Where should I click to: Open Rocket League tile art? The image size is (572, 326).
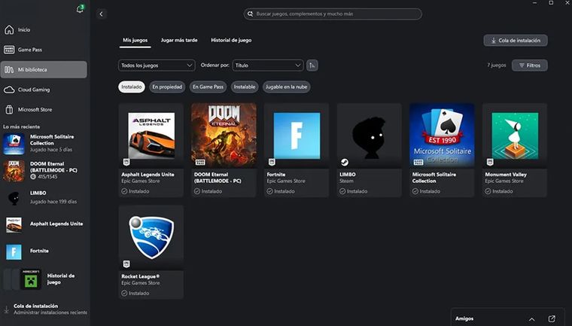(x=151, y=238)
